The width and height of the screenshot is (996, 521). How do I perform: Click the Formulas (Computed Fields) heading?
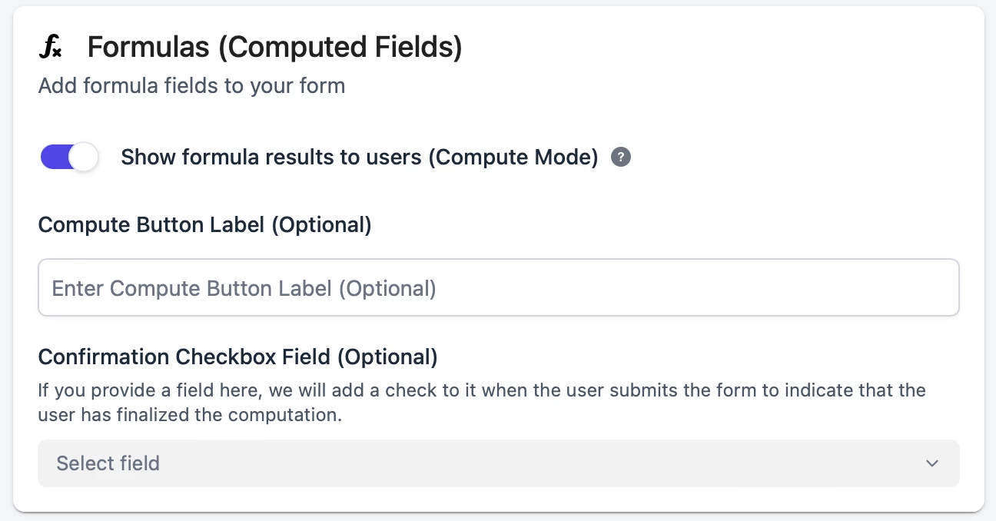pyautogui.click(x=275, y=48)
